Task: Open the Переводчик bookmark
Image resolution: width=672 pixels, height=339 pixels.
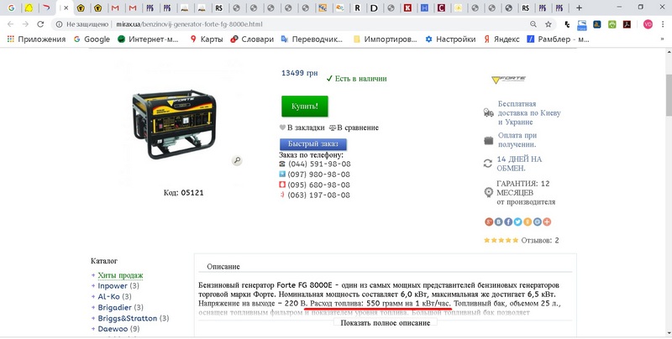Action: tap(312, 39)
